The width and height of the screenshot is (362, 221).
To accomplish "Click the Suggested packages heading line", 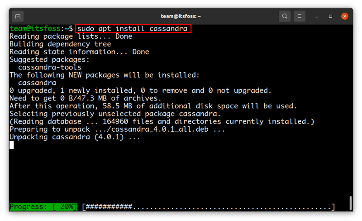I will tap(50, 60).
